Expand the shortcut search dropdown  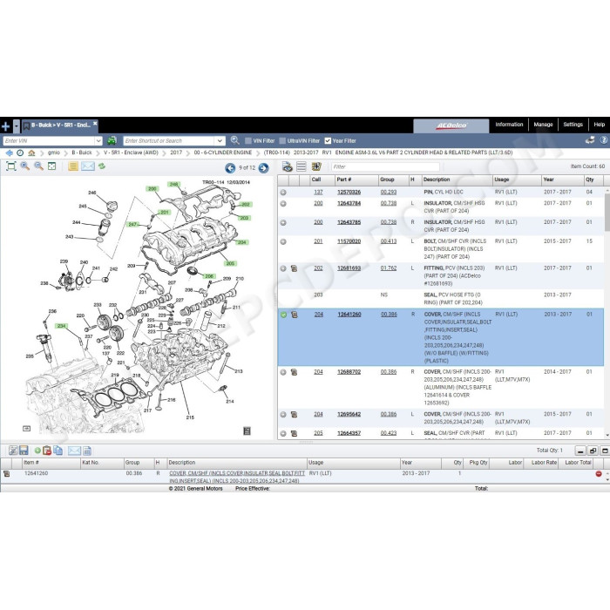220,141
